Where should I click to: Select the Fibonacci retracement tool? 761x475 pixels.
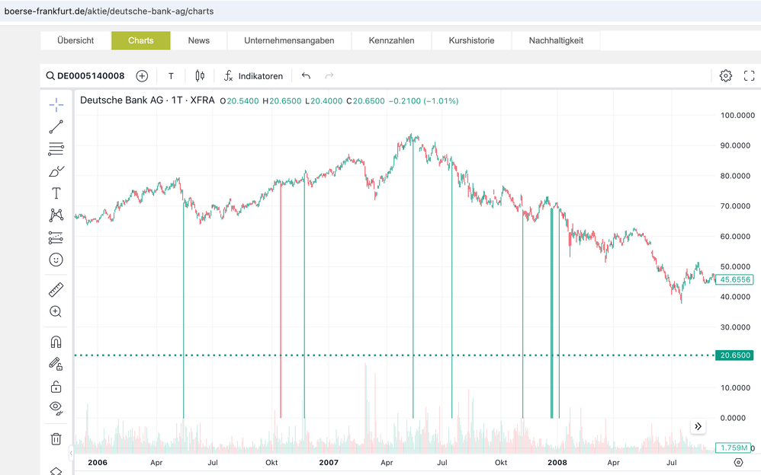[x=56, y=148]
